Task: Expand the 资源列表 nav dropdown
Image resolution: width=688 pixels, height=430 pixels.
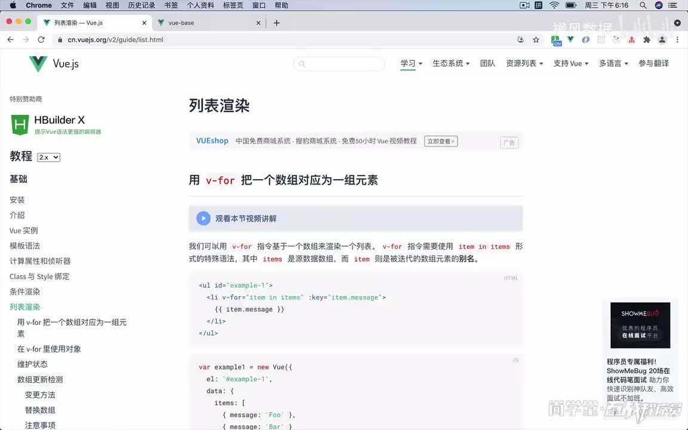Action: pos(524,63)
